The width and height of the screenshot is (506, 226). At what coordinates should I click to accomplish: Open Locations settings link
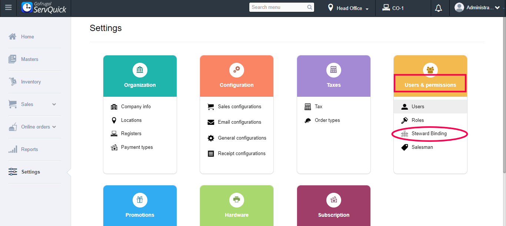tap(131, 120)
